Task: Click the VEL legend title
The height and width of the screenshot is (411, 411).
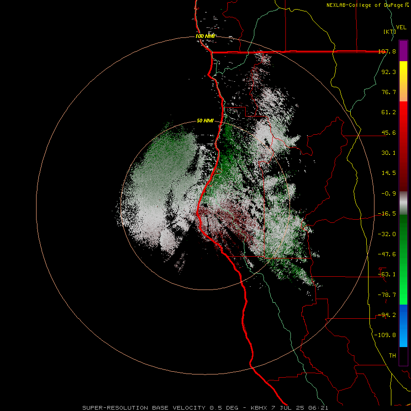Action: (x=401, y=27)
